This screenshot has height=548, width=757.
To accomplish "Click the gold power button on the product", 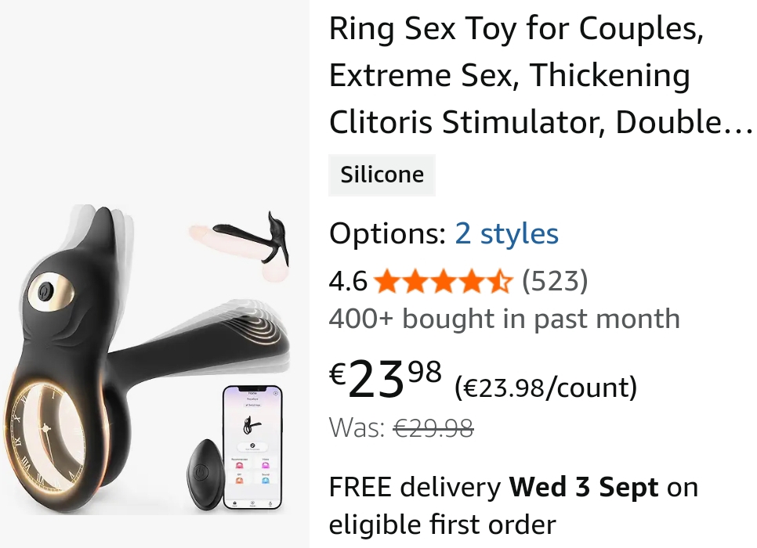I will (x=46, y=292).
